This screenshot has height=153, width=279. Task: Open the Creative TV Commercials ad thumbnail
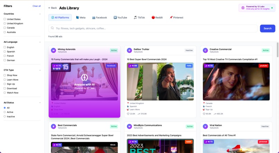(236, 81)
